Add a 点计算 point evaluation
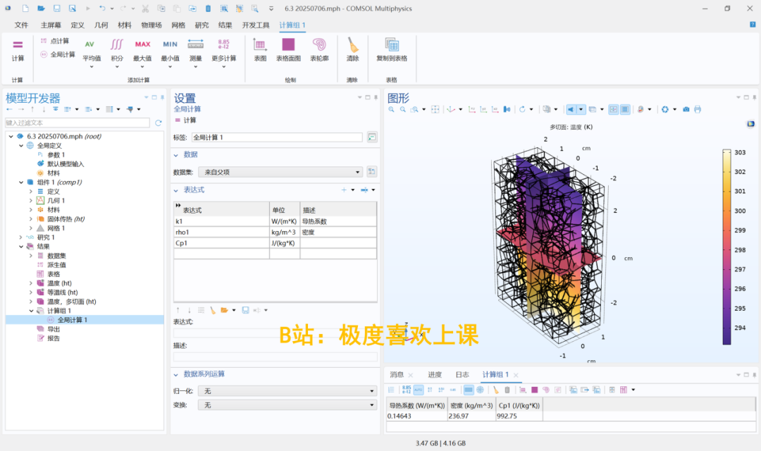 pos(55,41)
